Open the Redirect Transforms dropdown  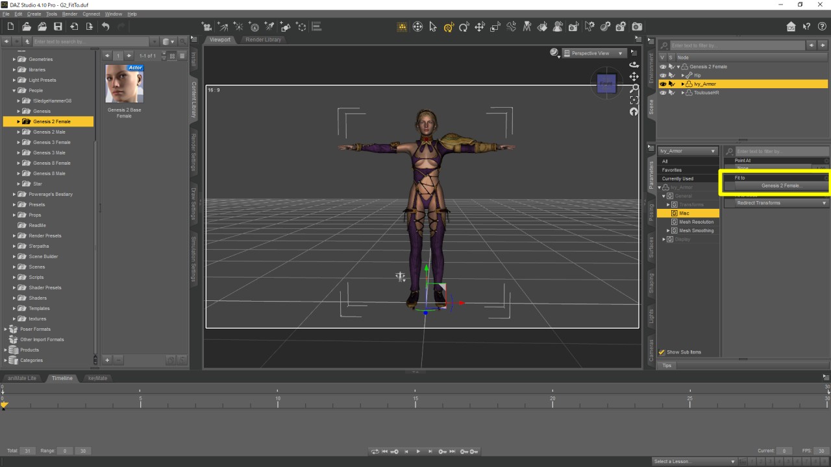click(x=782, y=203)
